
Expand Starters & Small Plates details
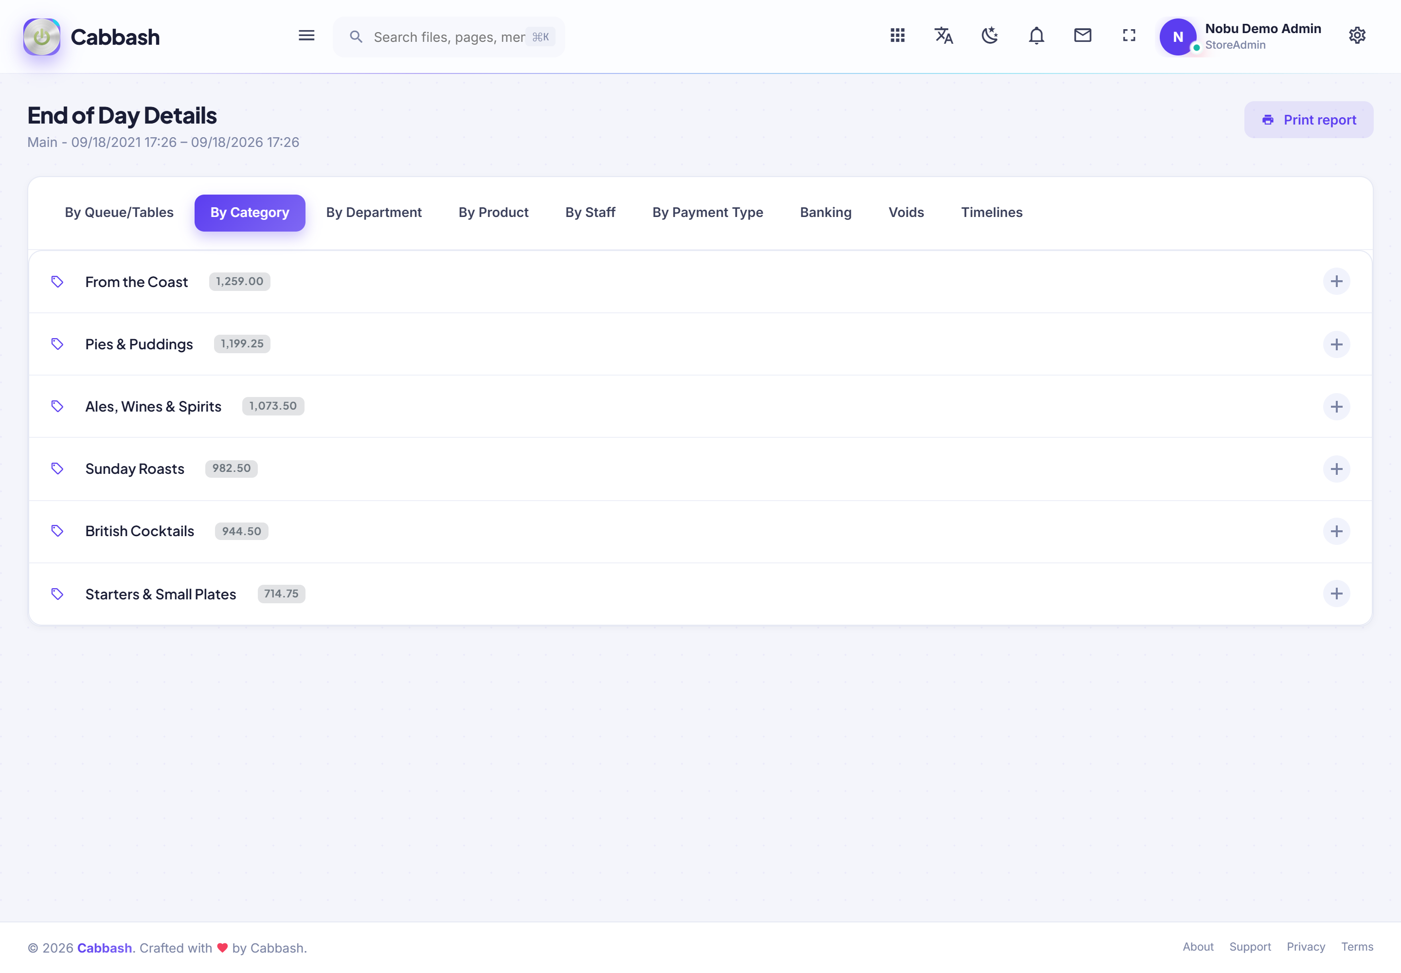click(x=1336, y=594)
